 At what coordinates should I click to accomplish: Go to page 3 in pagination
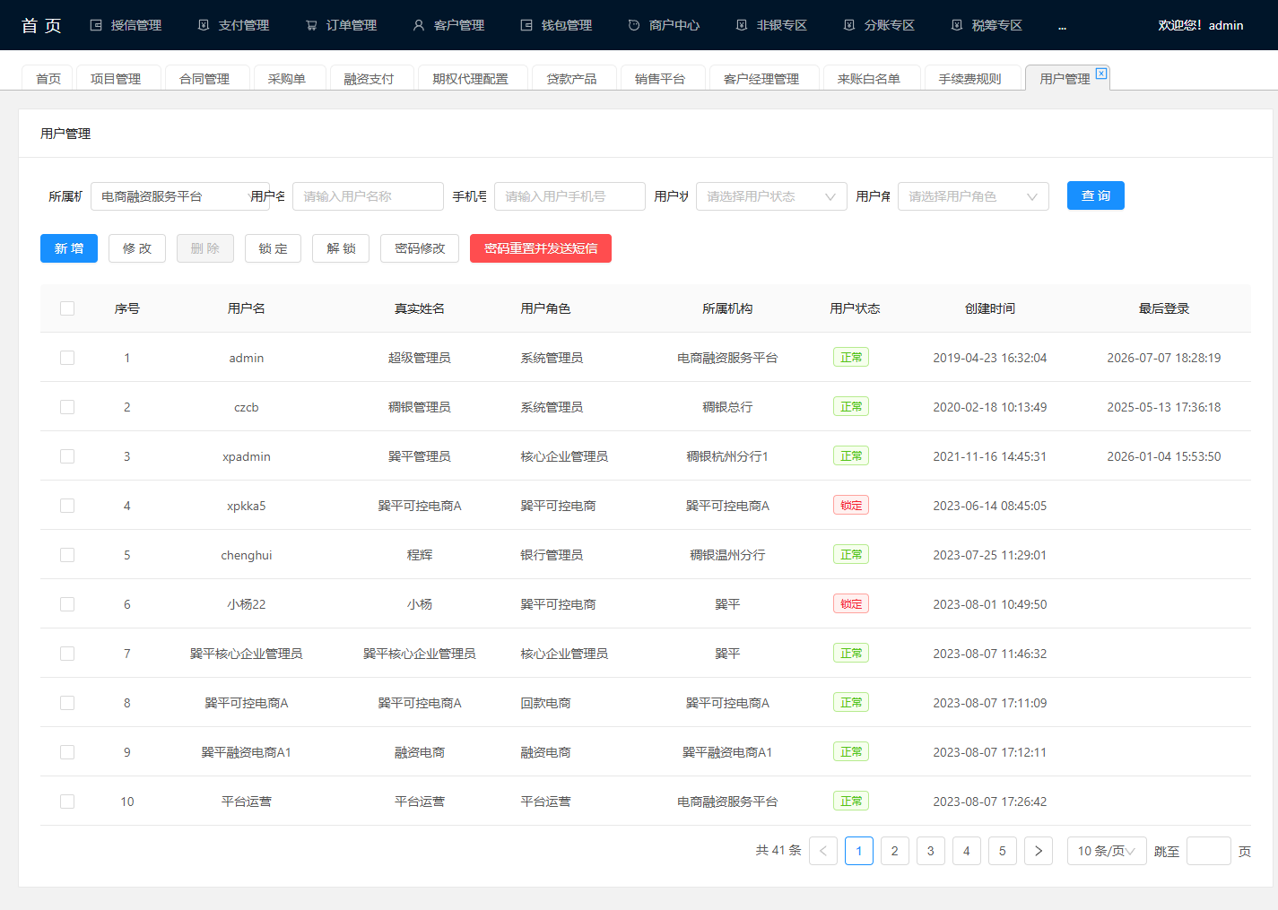931,851
